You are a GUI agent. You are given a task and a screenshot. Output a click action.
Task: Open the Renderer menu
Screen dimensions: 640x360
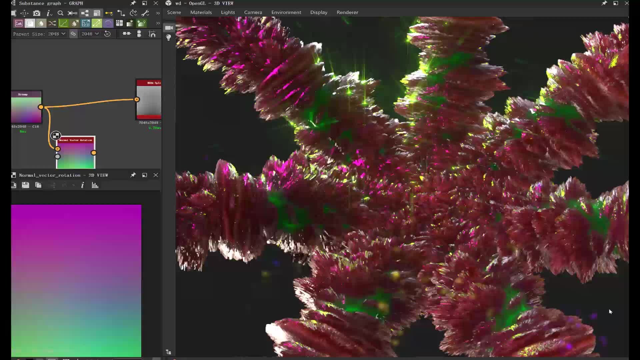click(x=347, y=12)
